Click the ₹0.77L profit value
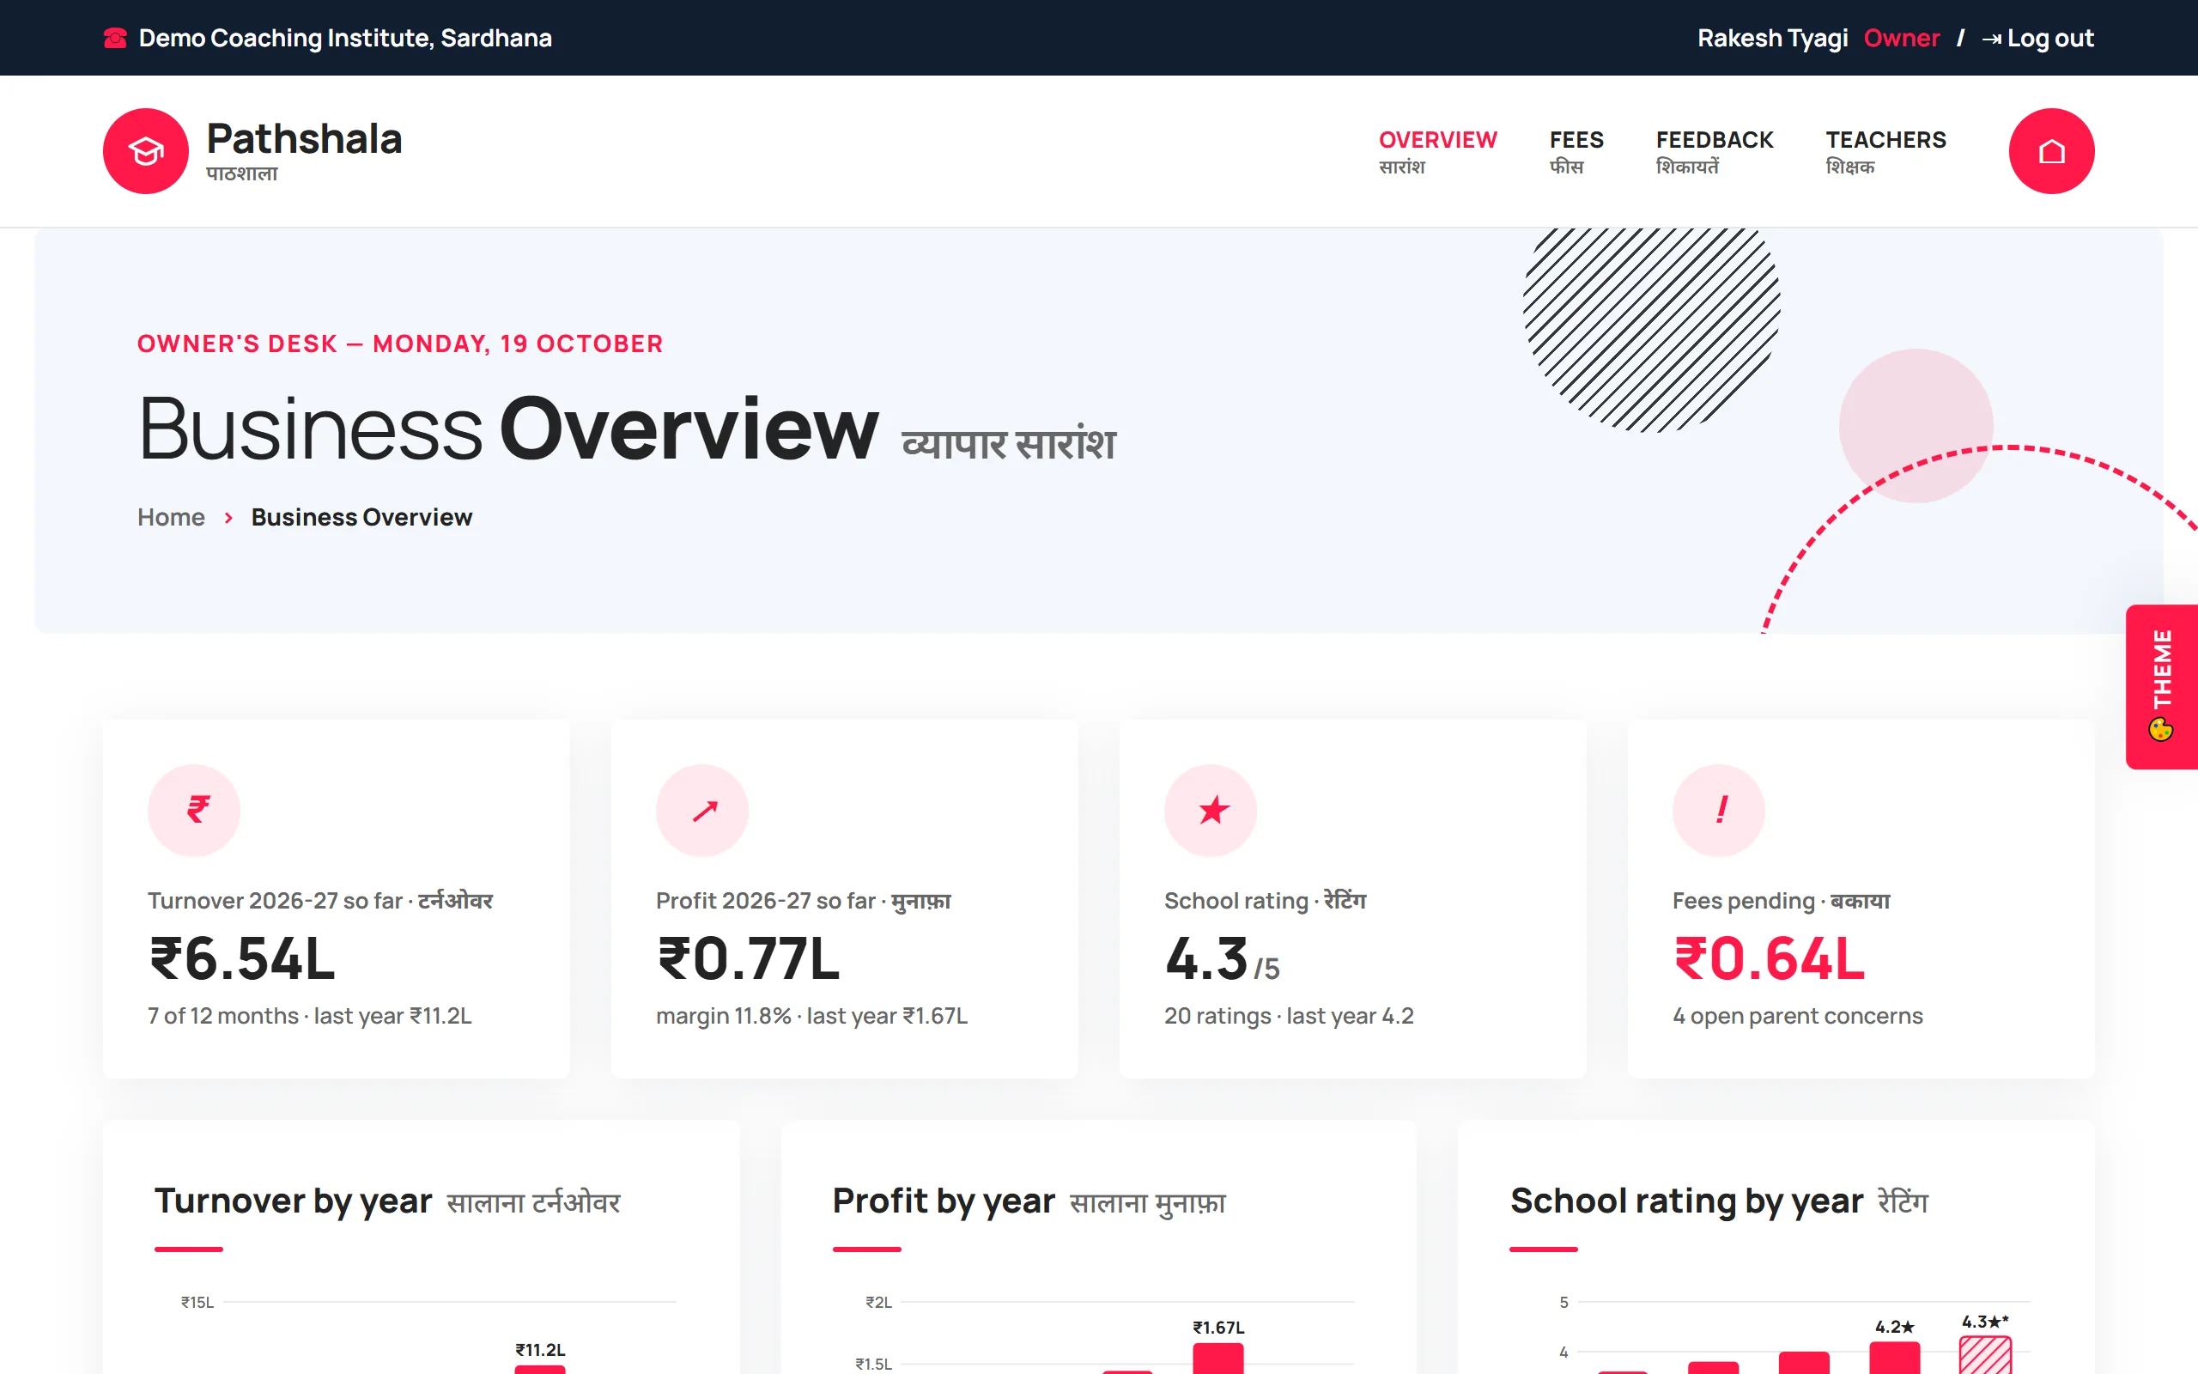This screenshot has height=1374, width=2198. coord(749,958)
